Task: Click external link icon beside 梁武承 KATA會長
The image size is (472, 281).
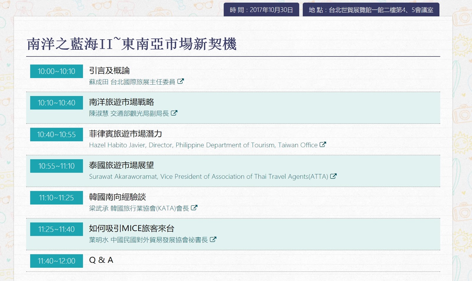Action: [x=194, y=208]
